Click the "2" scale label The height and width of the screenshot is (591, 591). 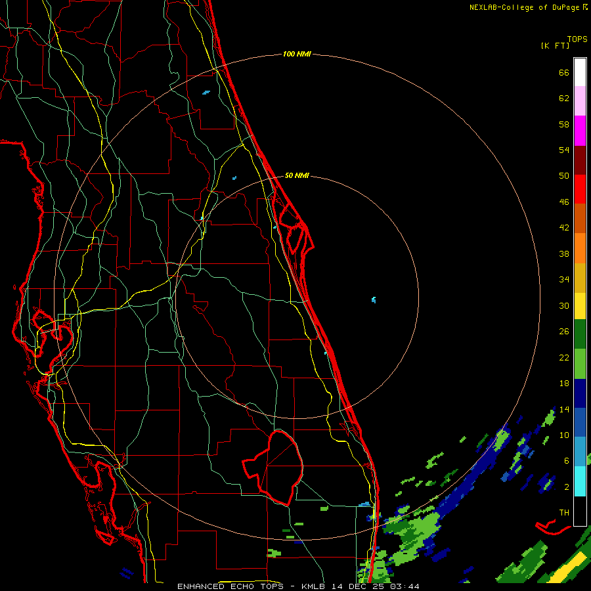point(566,487)
